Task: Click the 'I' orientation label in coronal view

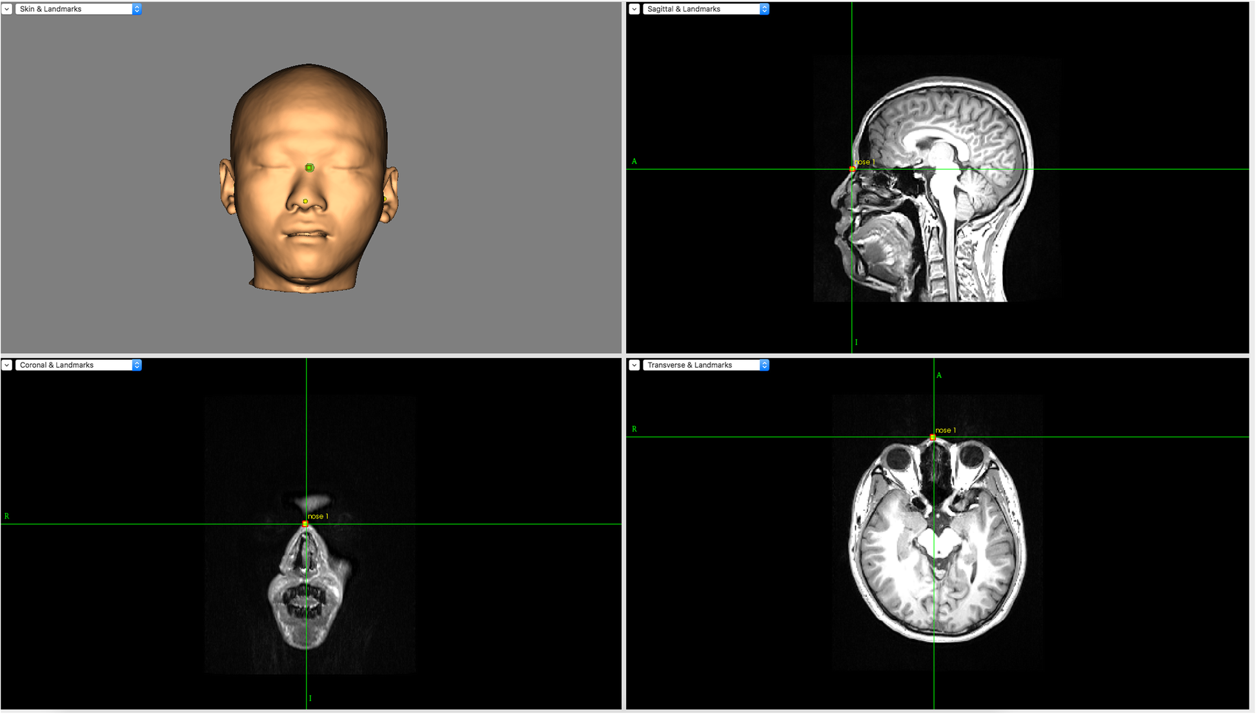Action: (310, 699)
